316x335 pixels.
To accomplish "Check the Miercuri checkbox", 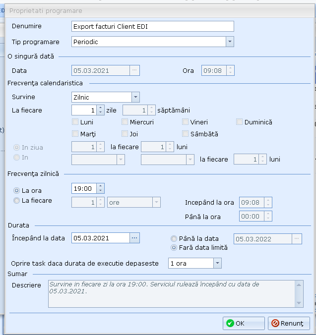I will [x=125, y=122].
